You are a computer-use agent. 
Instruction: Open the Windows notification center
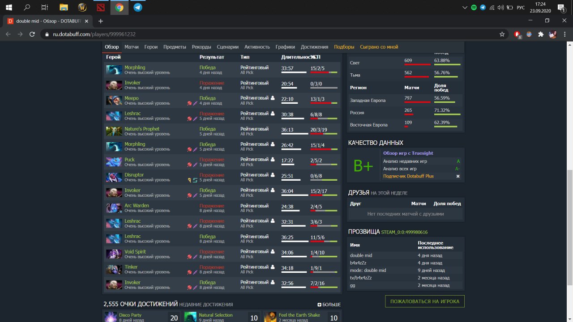[561, 7]
